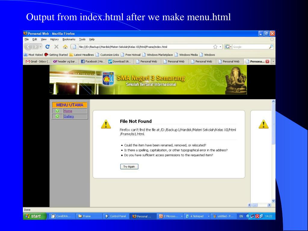Viewport: 308px width, 231px height.
Task: Click the Google search field
Action: 250,47
